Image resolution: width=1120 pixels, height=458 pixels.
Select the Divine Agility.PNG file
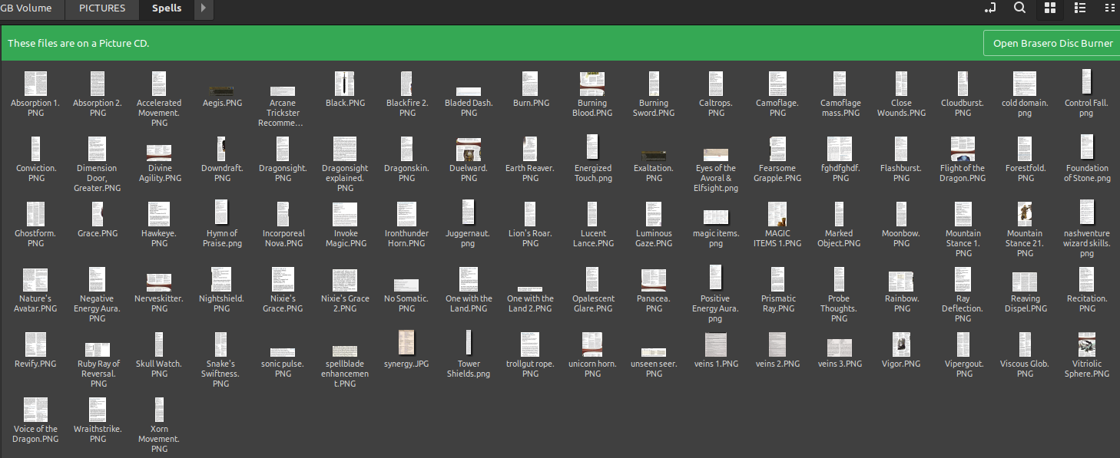tap(159, 163)
